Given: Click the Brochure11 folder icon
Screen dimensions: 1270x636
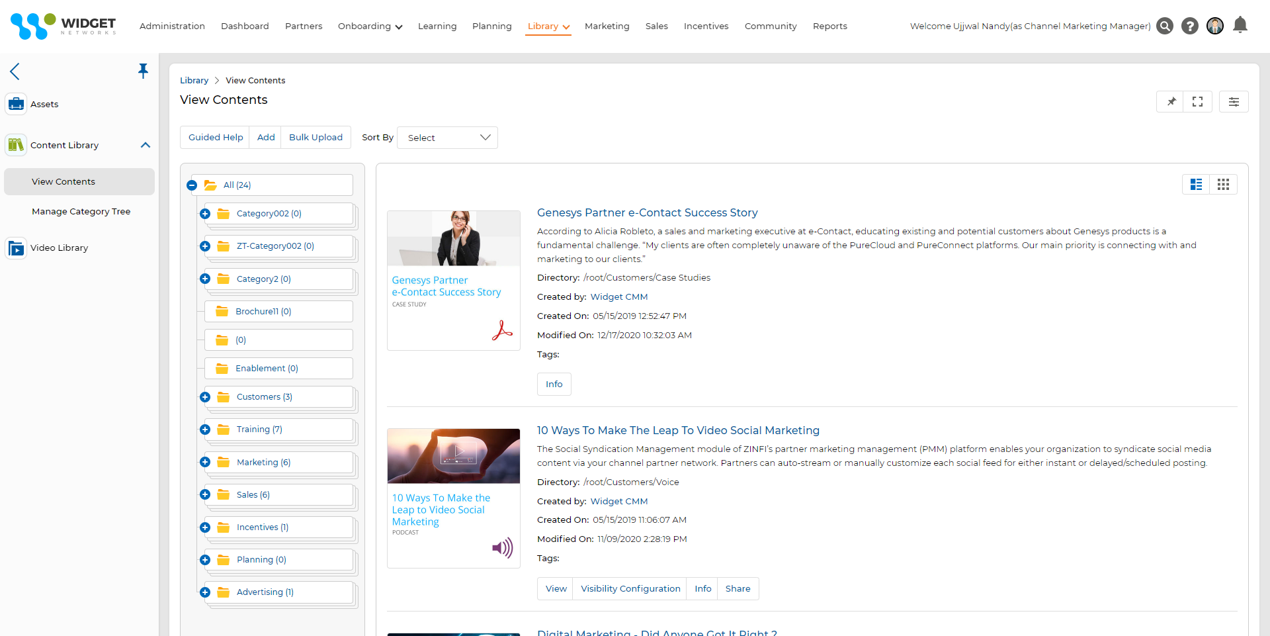Looking at the screenshot, I should (x=222, y=312).
